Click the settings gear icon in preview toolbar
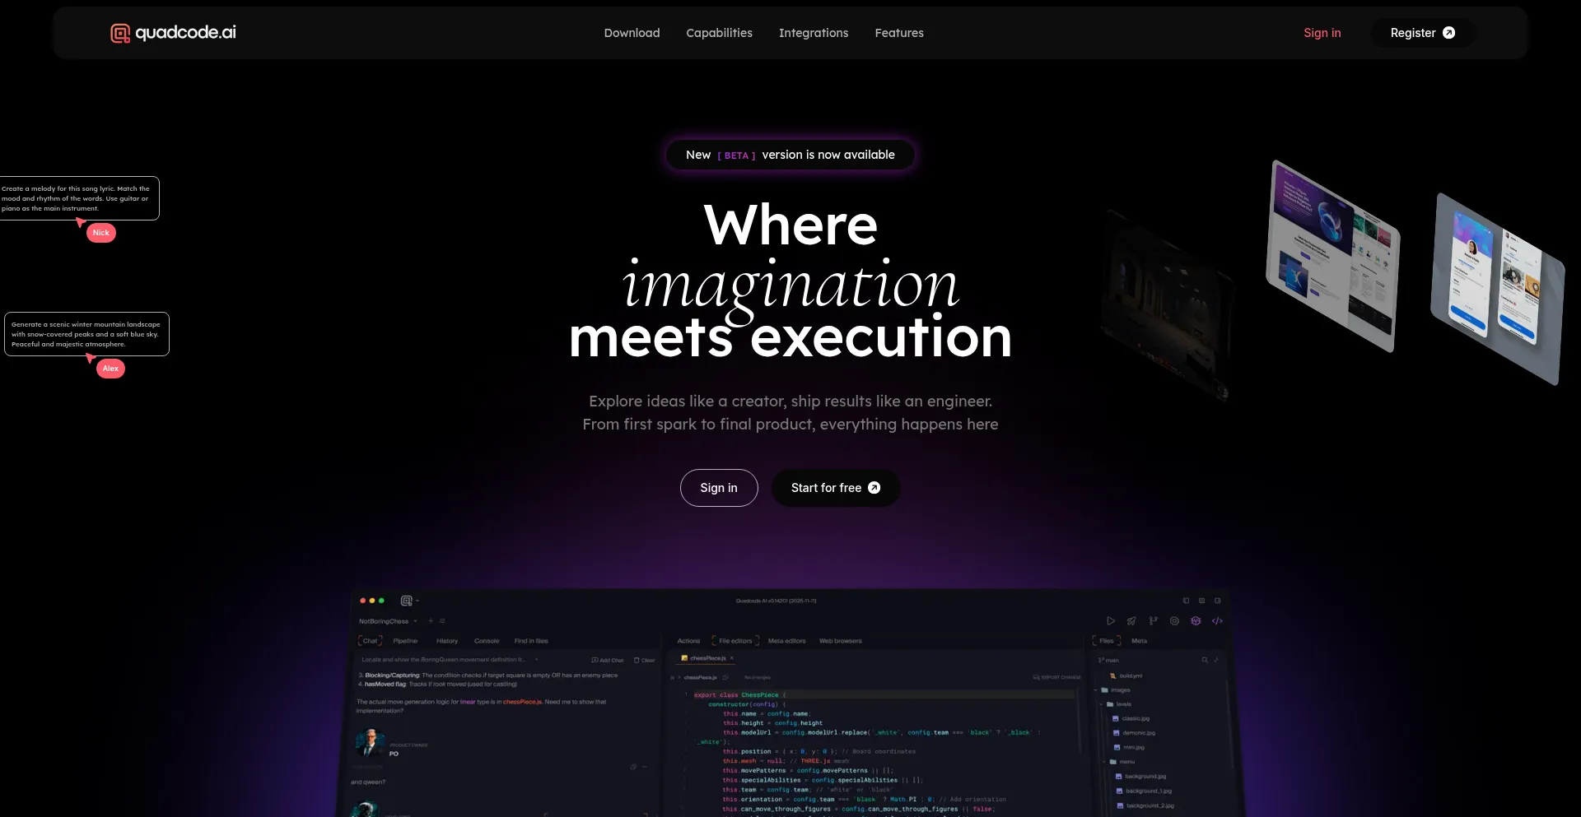1581x817 pixels. [x=1174, y=621]
